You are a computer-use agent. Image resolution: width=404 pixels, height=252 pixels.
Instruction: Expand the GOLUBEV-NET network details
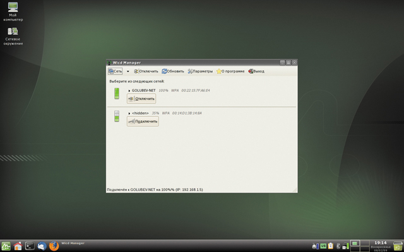point(129,91)
